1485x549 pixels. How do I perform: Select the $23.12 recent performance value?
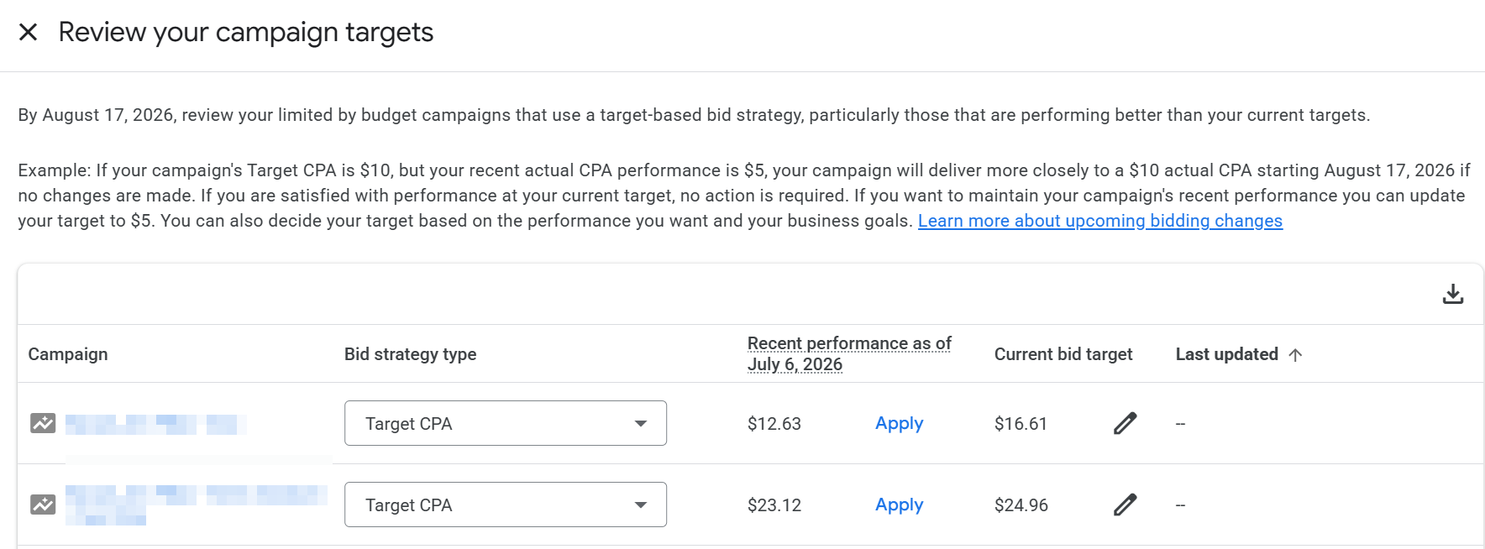click(x=774, y=505)
